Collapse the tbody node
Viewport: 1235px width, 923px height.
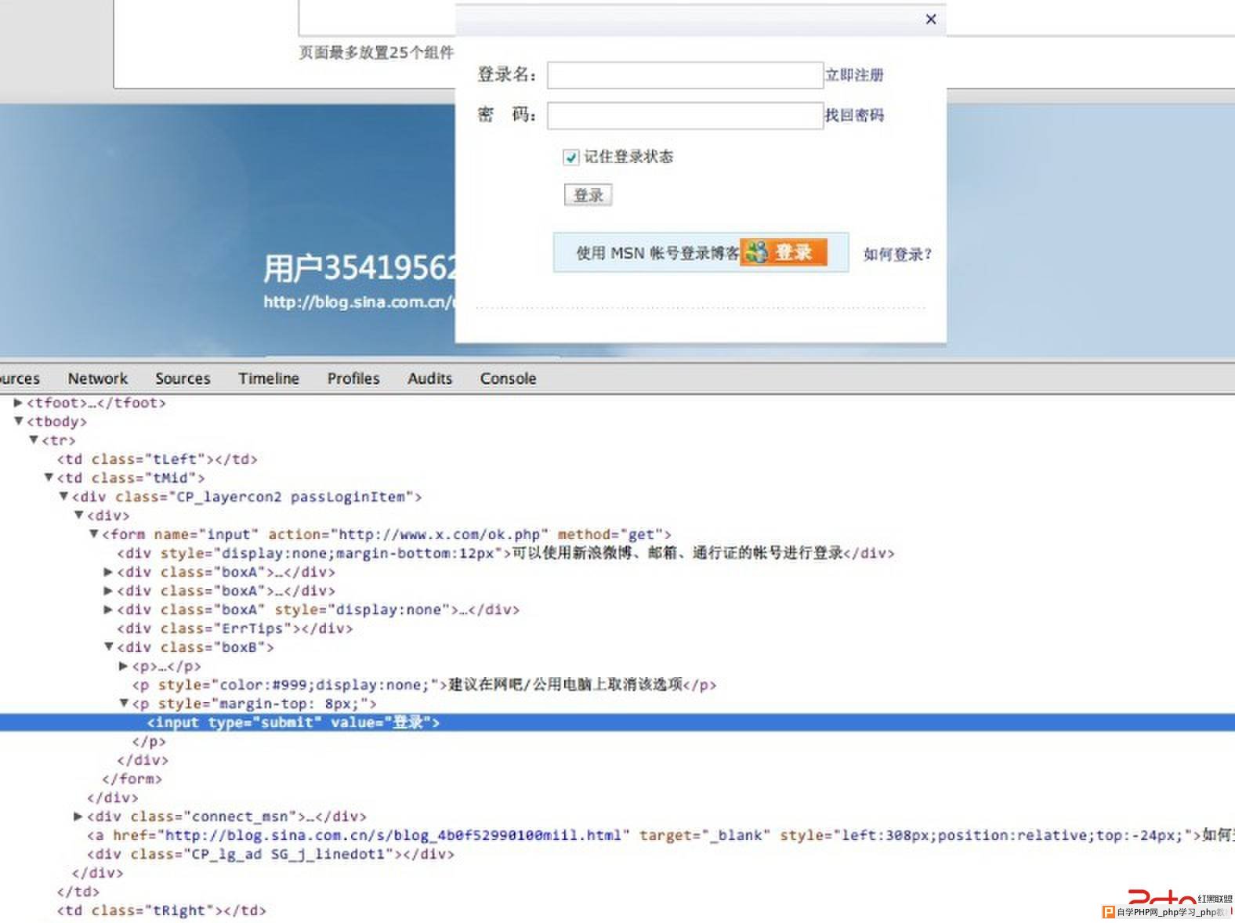click(18, 422)
